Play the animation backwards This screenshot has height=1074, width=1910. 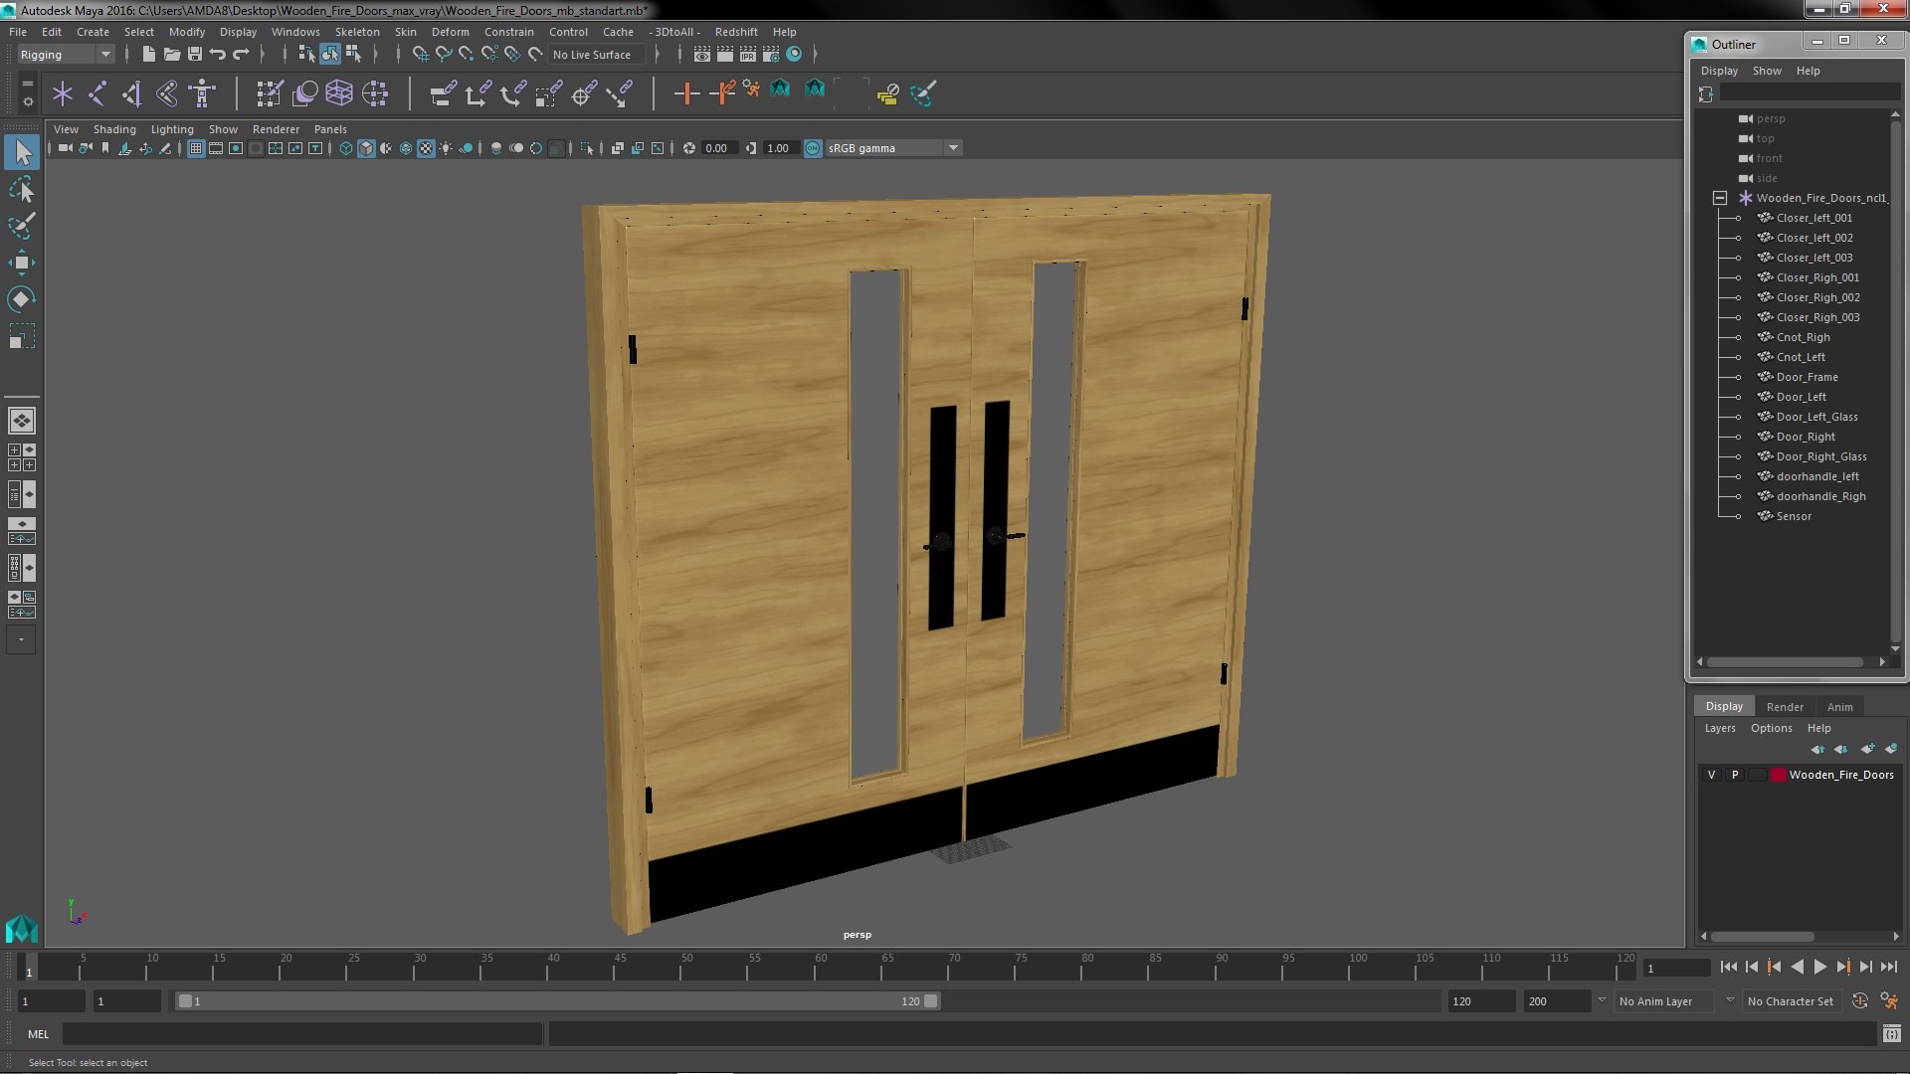[1797, 967]
